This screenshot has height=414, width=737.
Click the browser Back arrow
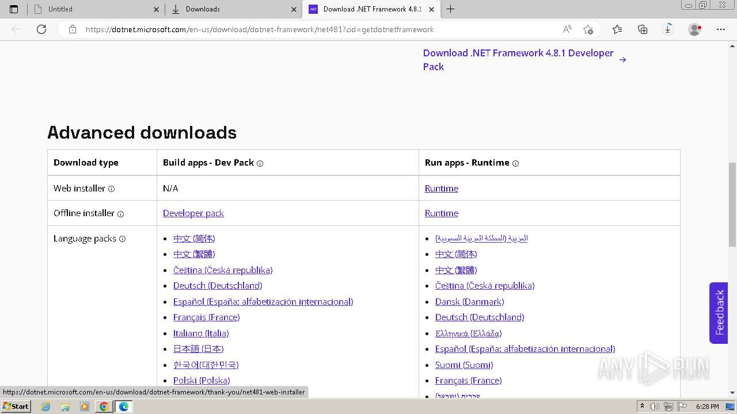coord(16,29)
